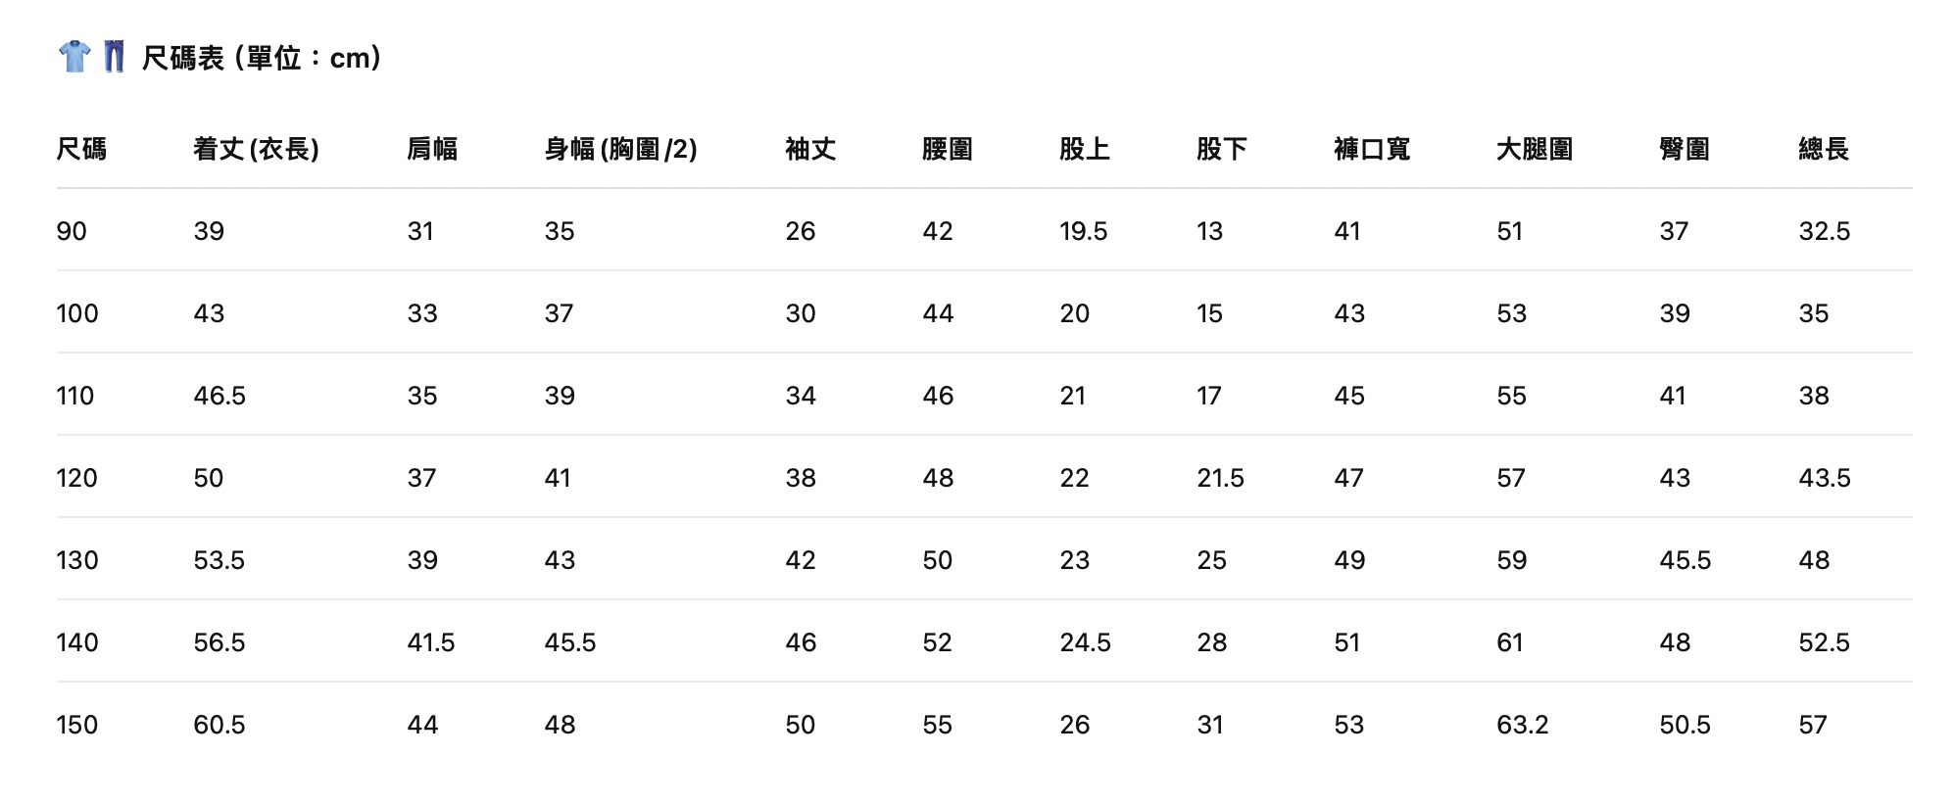Click size 120 row label
The width and height of the screenshot is (1954, 805).
click(76, 478)
